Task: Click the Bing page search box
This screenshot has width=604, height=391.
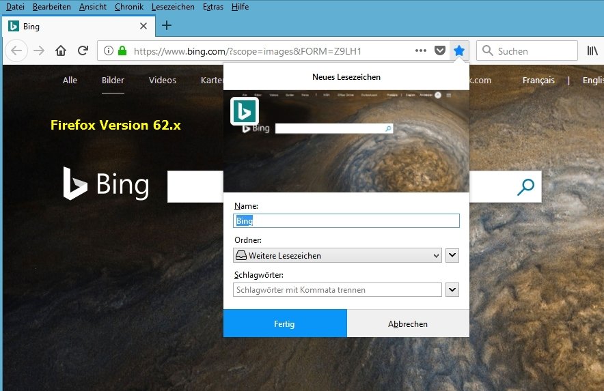Action: click(195, 187)
